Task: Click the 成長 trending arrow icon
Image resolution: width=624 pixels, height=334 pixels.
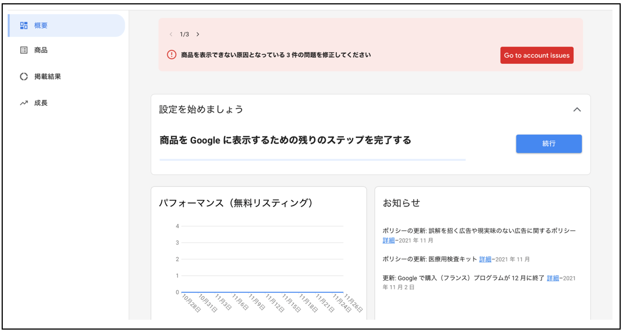Action: [x=24, y=103]
